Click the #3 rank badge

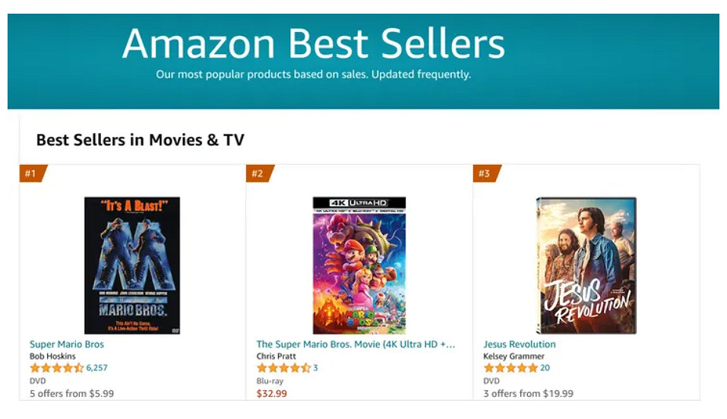point(485,174)
